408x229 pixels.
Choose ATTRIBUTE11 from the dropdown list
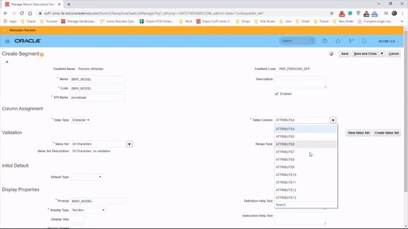pos(306,183)
